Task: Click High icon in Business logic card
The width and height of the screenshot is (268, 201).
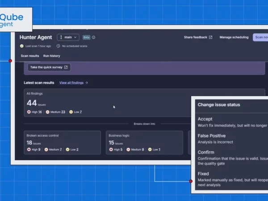Action: [x=111, y=150]
